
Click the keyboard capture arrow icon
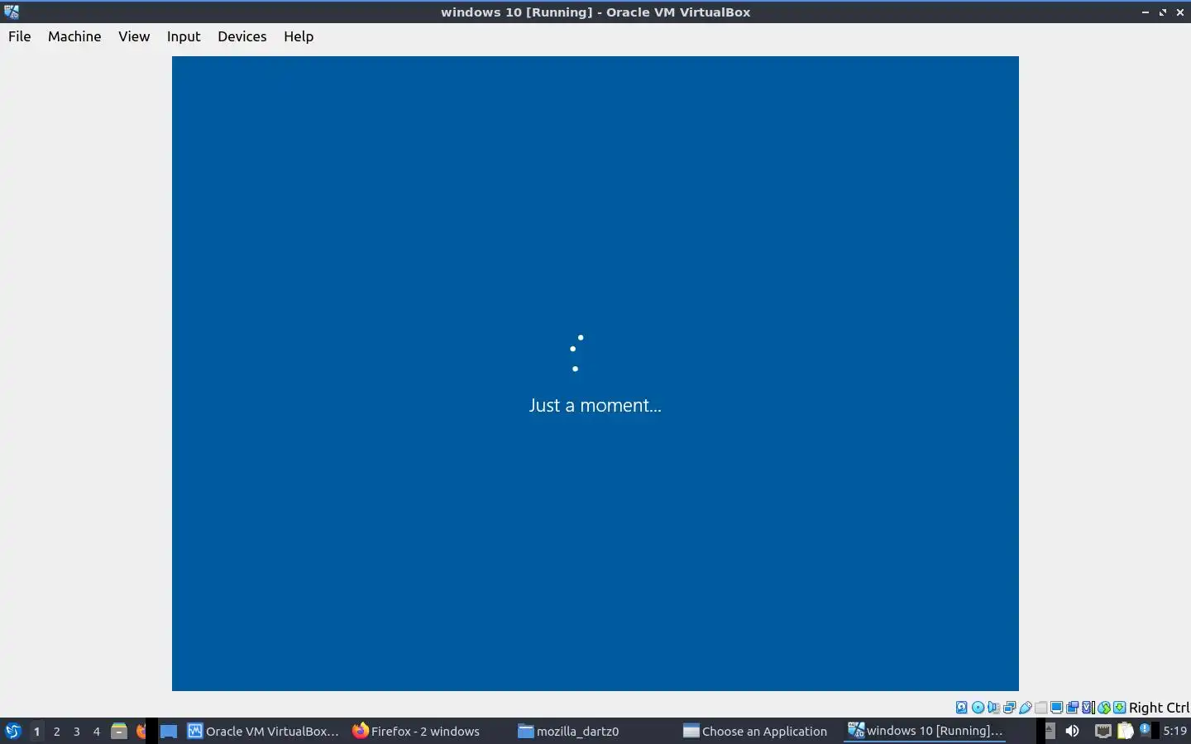pos(1119,708)
